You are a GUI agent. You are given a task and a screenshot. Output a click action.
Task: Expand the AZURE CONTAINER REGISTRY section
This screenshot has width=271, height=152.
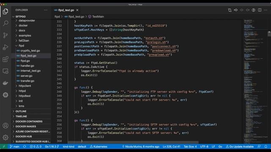point(31,131)
